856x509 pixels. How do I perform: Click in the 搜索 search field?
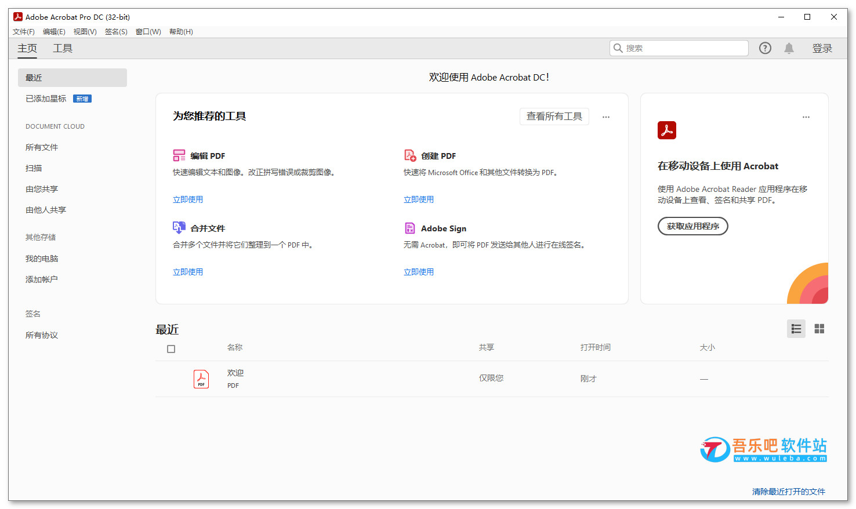click(x=679, y=48)
